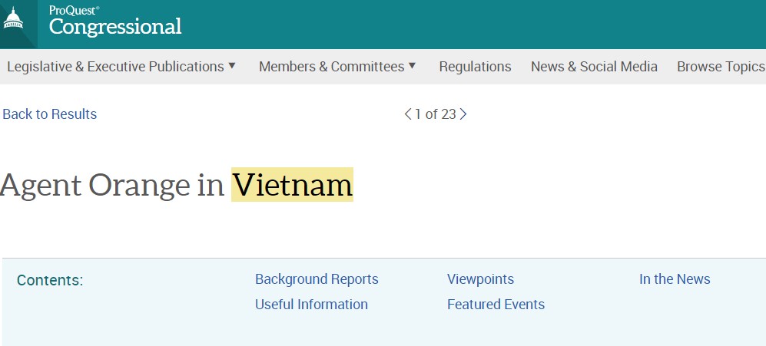Click the next result chevron
Viewport: 766px width, 346px height.
pyautogui.click(x=463, y=114)
